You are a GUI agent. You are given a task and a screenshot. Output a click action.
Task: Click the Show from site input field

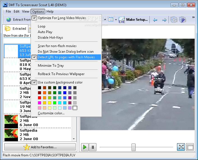tap(17, 41)
